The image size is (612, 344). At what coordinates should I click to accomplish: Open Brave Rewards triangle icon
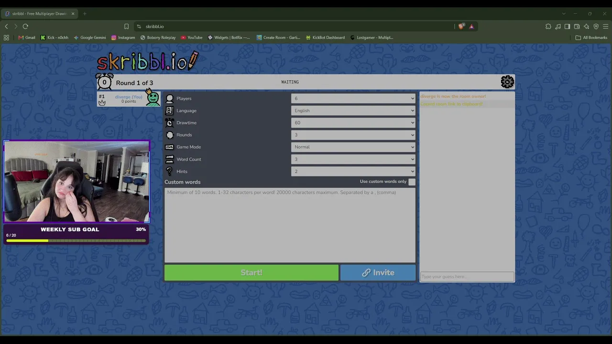pos(471,26)
